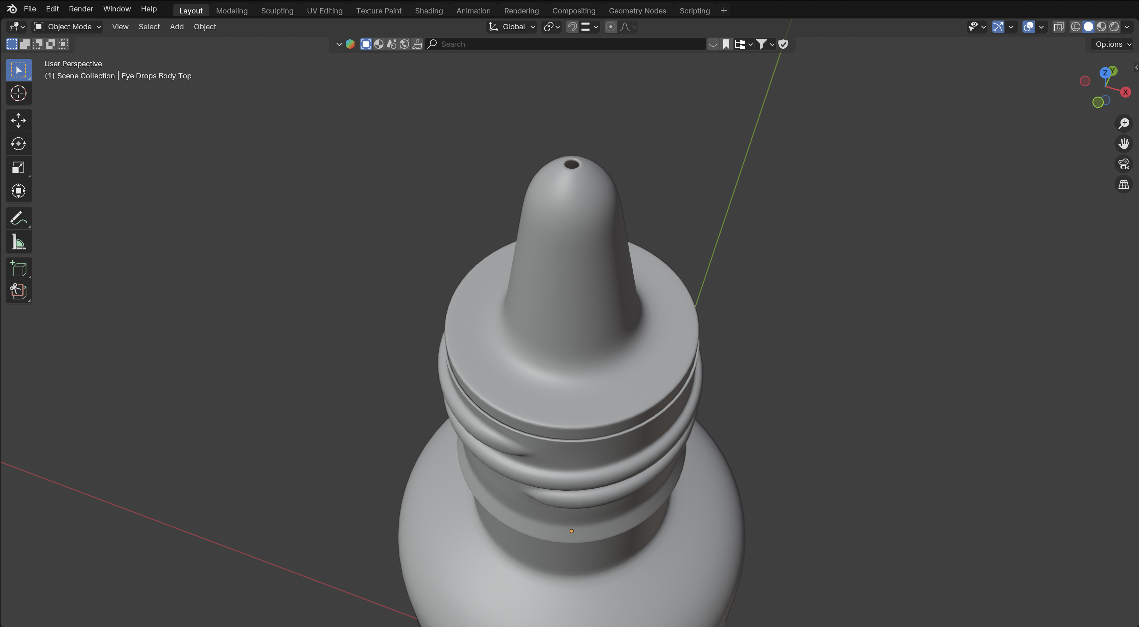
Task: Open the snapping options dropdown
Action: pos(590,27)
